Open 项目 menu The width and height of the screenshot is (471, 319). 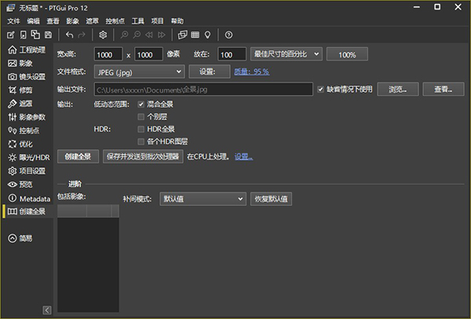(158, 21)
